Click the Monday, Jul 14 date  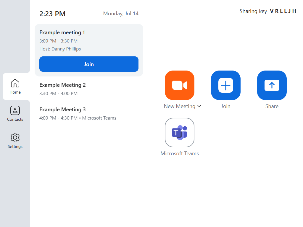(x=121, y=14)
